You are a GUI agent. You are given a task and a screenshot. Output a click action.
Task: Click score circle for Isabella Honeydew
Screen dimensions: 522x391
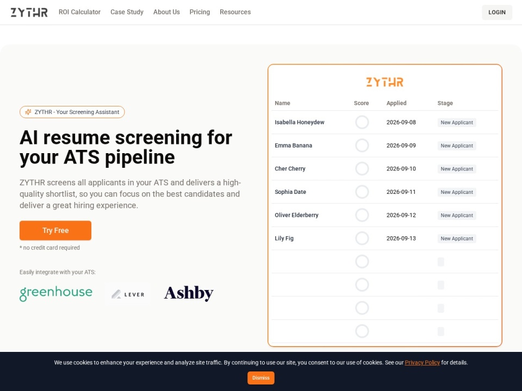[362, 122]
